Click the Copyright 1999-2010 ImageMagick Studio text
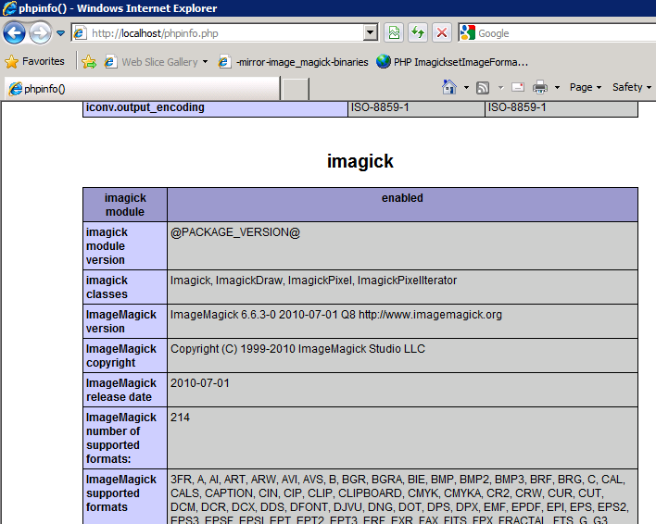Screen dimensions: 656x524 [297, 348]
